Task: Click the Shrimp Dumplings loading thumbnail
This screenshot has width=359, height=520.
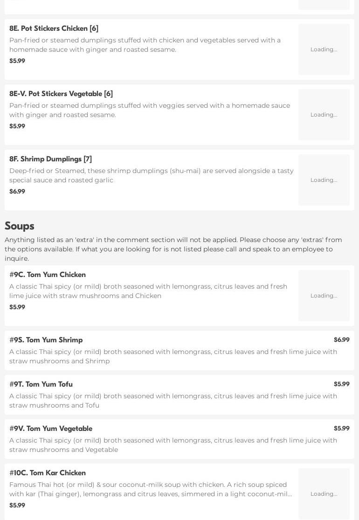Action: click(324, 180)
